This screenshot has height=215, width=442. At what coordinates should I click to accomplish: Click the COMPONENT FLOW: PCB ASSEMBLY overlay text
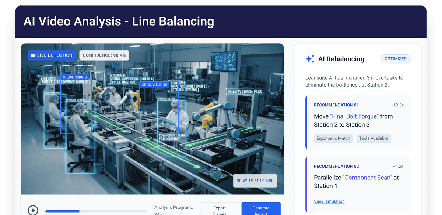click(172, 138)
